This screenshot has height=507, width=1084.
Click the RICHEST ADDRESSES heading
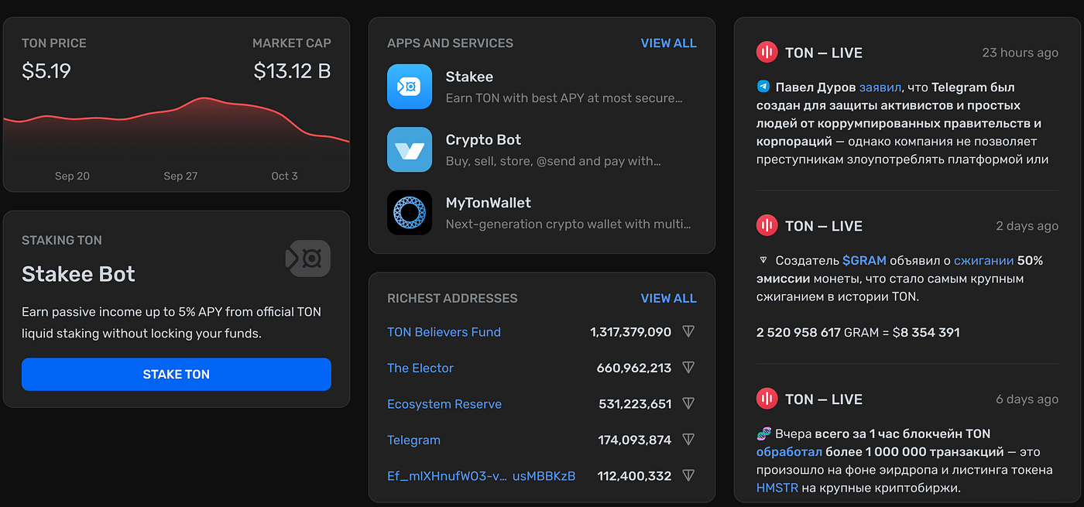pyautogui.click(x=452, y=298)
